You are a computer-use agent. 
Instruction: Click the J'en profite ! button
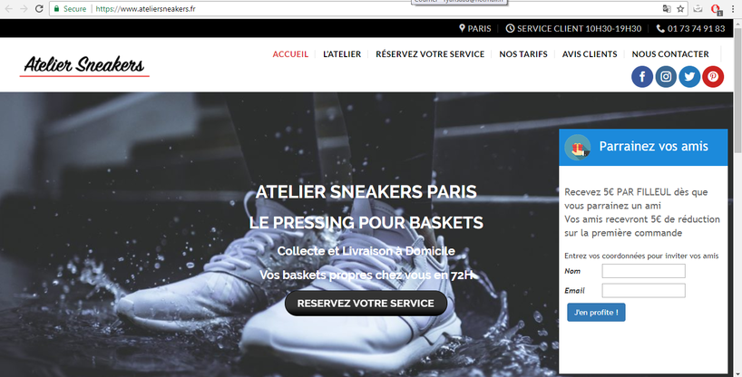pos(596,312)
